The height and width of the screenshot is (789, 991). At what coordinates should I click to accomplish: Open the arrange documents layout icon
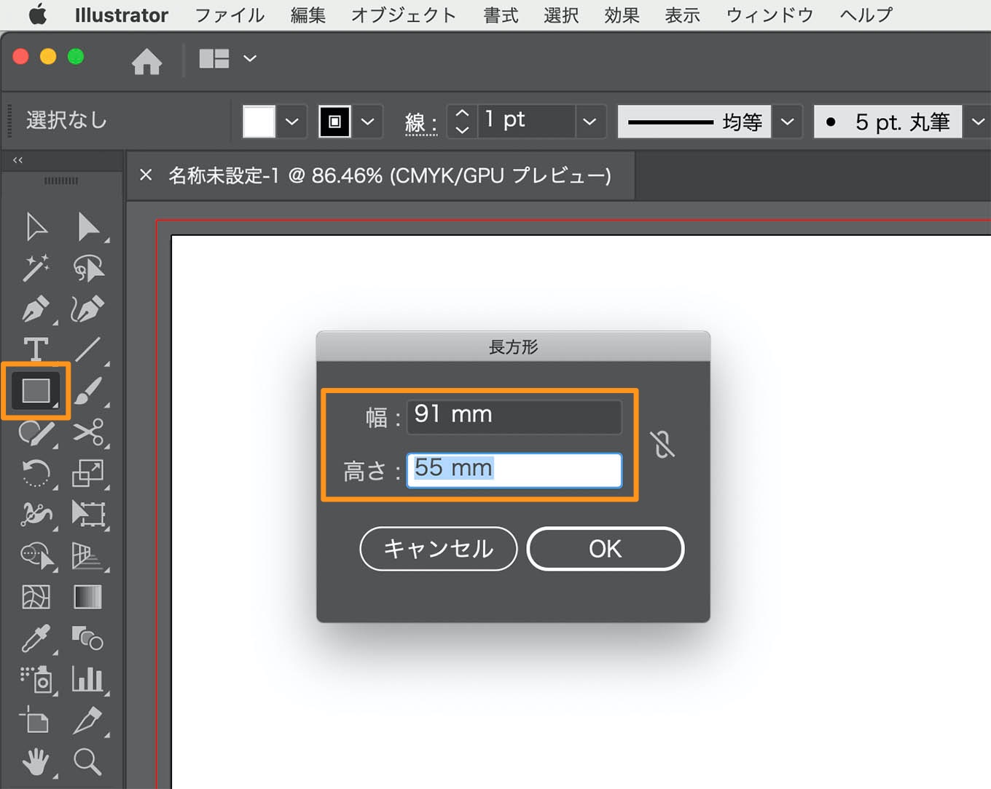pos(214,58)
